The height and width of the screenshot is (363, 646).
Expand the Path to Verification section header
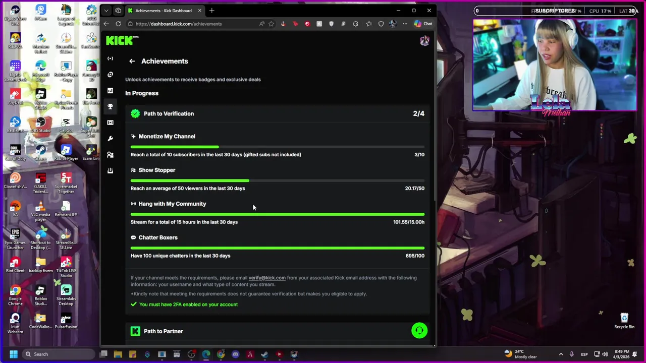[278, 113]
